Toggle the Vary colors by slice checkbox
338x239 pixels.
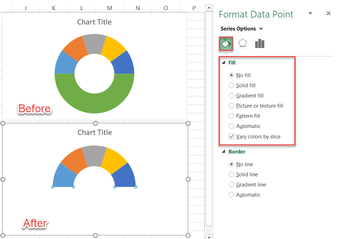pos(231,136)
